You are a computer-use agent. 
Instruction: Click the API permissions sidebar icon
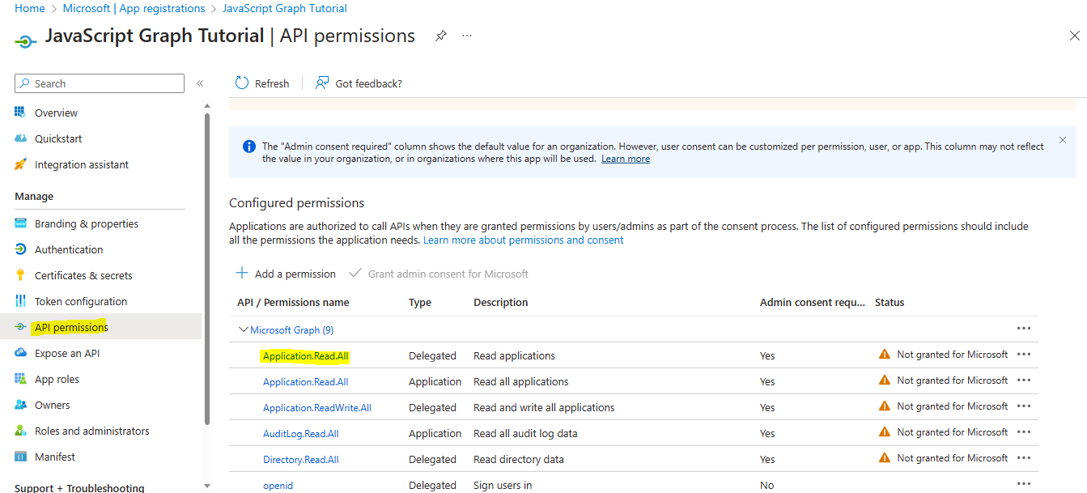[x=21, y=327]
